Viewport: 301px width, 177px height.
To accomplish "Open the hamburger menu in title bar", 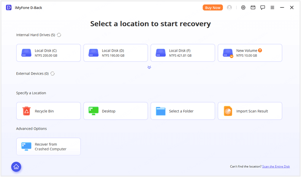I will click(273, 8).
